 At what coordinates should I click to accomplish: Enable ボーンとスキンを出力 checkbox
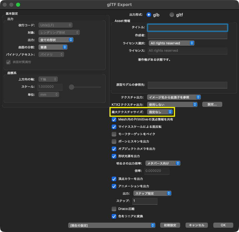(x=114, y=142)
